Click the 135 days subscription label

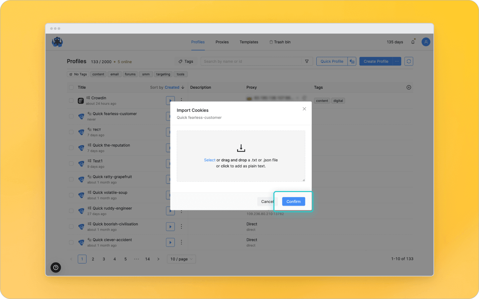click(x=395, y=42)
